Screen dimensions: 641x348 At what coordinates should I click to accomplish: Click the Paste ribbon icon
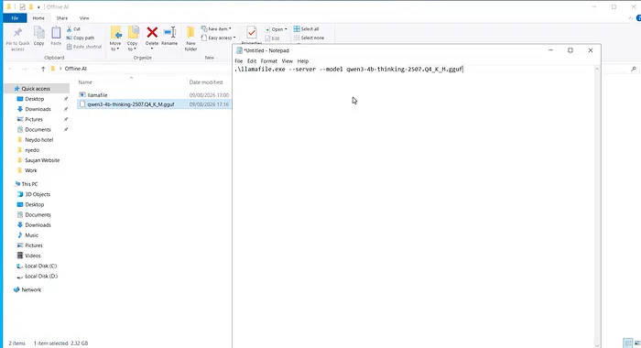point(56,33)
